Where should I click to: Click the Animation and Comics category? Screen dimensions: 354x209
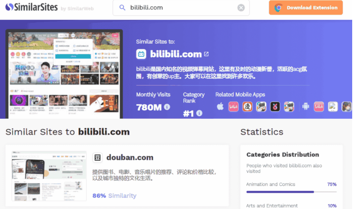[x=270, y=185]
